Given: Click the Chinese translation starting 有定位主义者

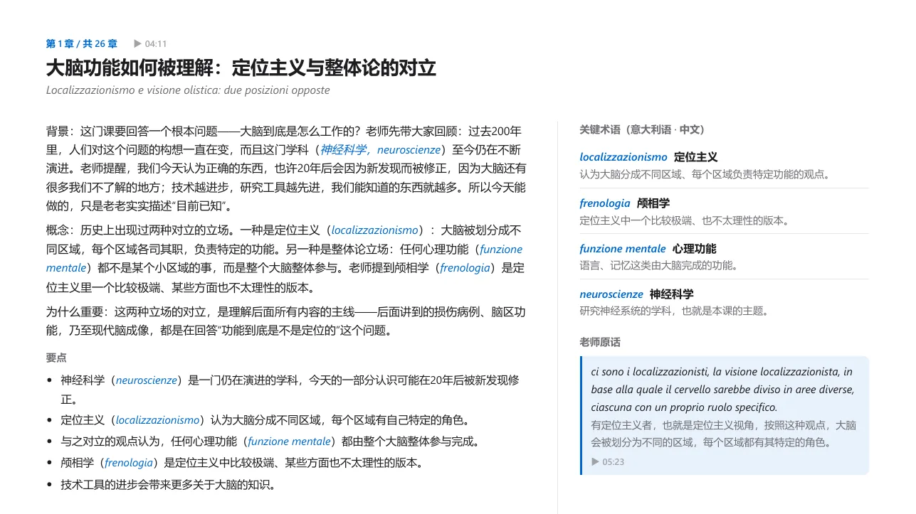Looking at the screenshot, I should [723, 434].
